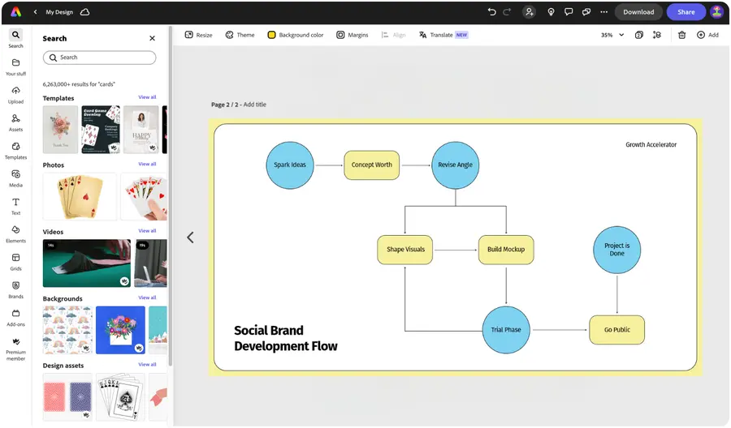Select the Shape Visuals box
Screen dimensions: 731x428
(x=405, y=250)
